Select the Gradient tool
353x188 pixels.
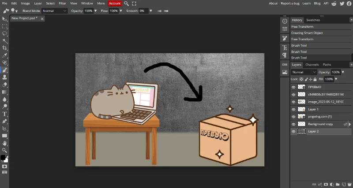[4, 92]
